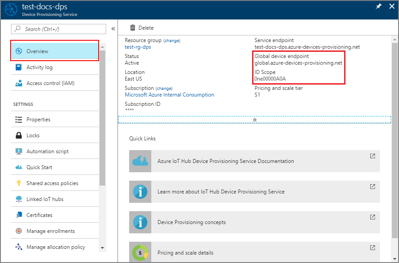Collapse the essentials panel with the up chevron
Image resolution: width=399 pixels, height=263 pixels.
(x=254, y=120)
